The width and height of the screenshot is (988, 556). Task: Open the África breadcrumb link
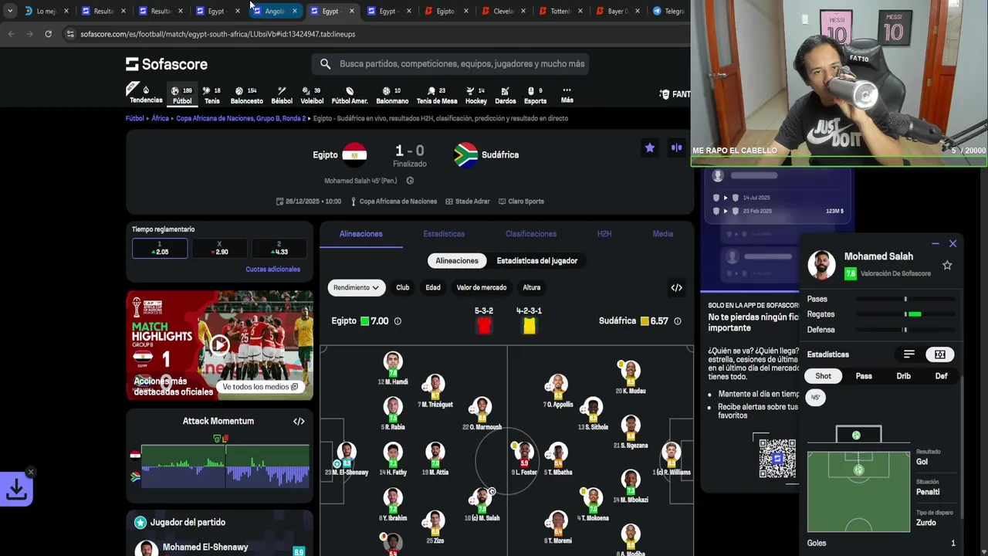coord(160,119)
